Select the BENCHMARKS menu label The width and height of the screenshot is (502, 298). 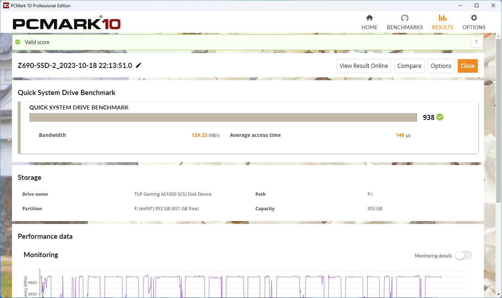pyautogui.click(x=405, y=27)
